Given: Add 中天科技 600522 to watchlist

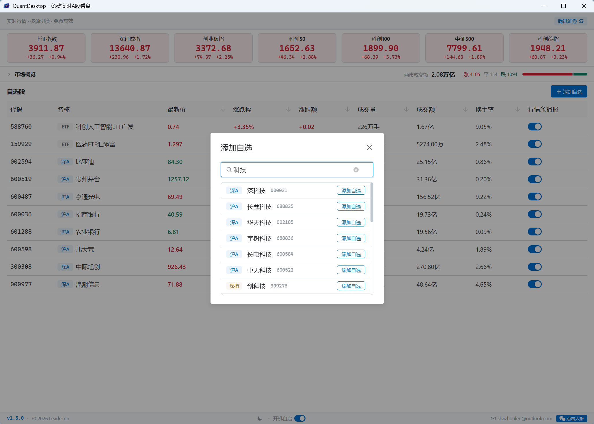Looking at the screenshot, I should [351, 270].
